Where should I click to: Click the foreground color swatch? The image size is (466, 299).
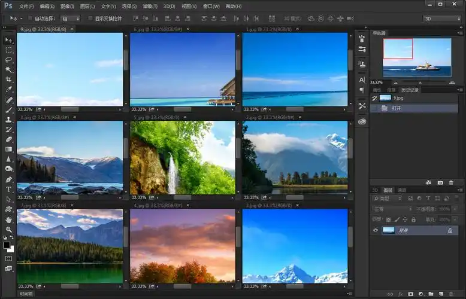7,245
